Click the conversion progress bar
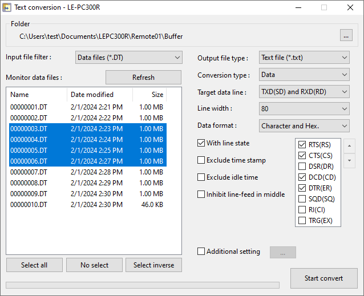Image resolution: width=364 pixels, height=296 pixels. [x=143, y=285]
